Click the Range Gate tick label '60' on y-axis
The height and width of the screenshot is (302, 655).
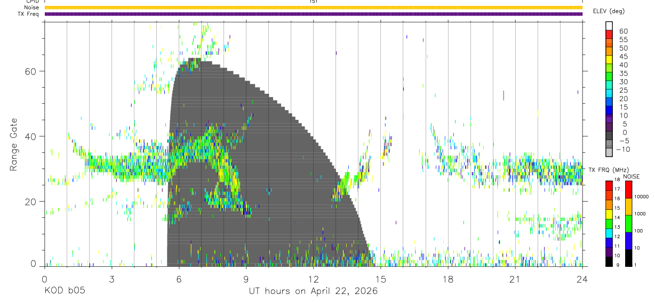31,71
